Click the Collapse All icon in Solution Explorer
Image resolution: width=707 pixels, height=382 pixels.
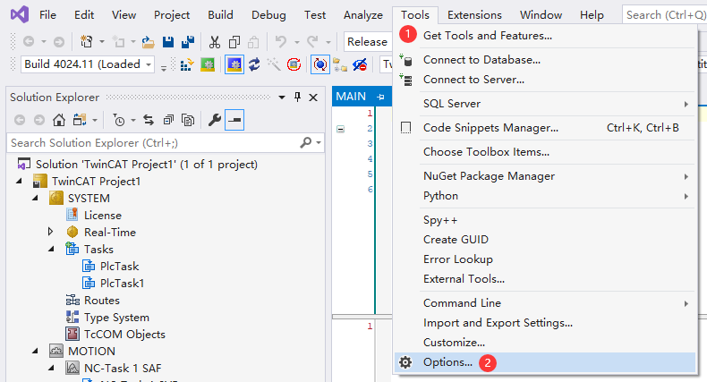click(x=168, y=120)
